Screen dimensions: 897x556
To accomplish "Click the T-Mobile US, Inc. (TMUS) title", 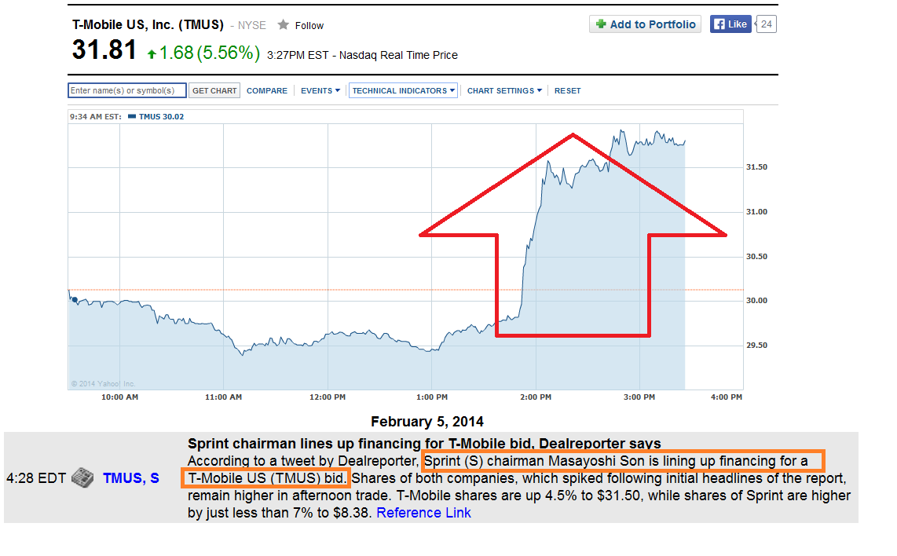I will click(x=148, y=24).
